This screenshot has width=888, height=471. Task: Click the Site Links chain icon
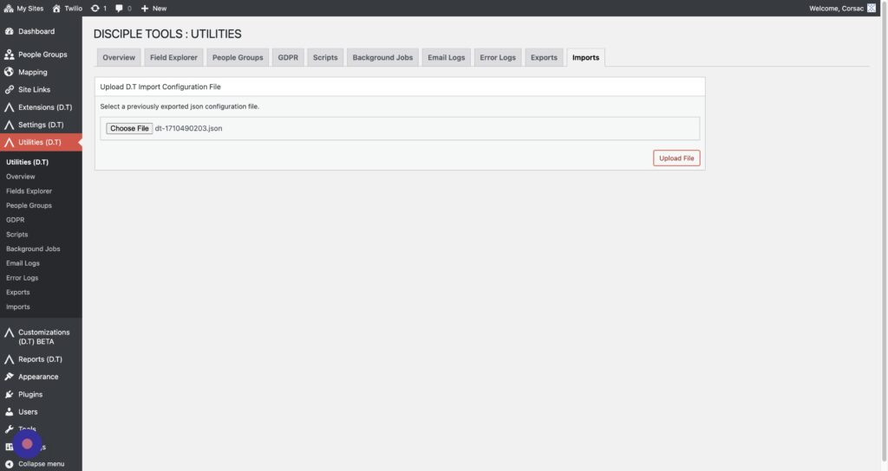(10, 89)
